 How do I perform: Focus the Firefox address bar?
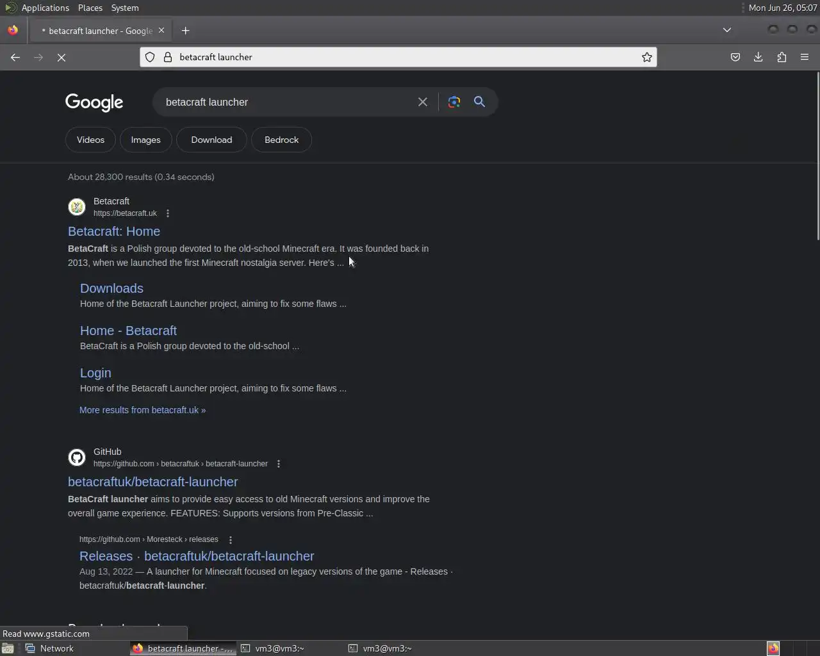pos(398,57)
